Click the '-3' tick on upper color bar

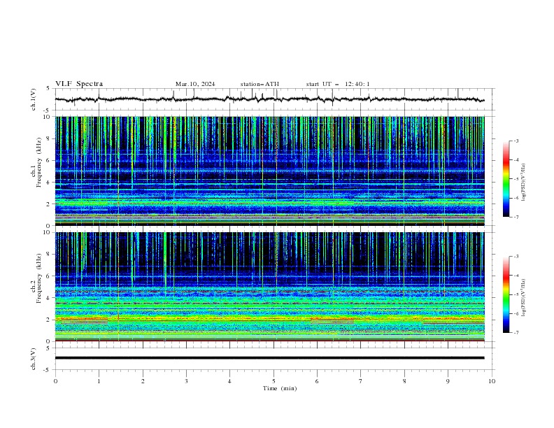click(516, 141)
